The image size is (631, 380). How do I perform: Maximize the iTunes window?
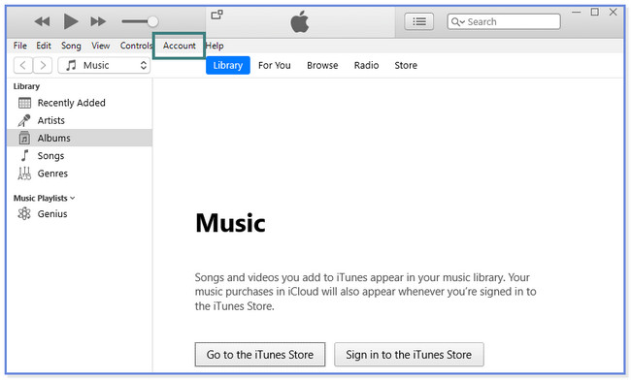[595, 12]
